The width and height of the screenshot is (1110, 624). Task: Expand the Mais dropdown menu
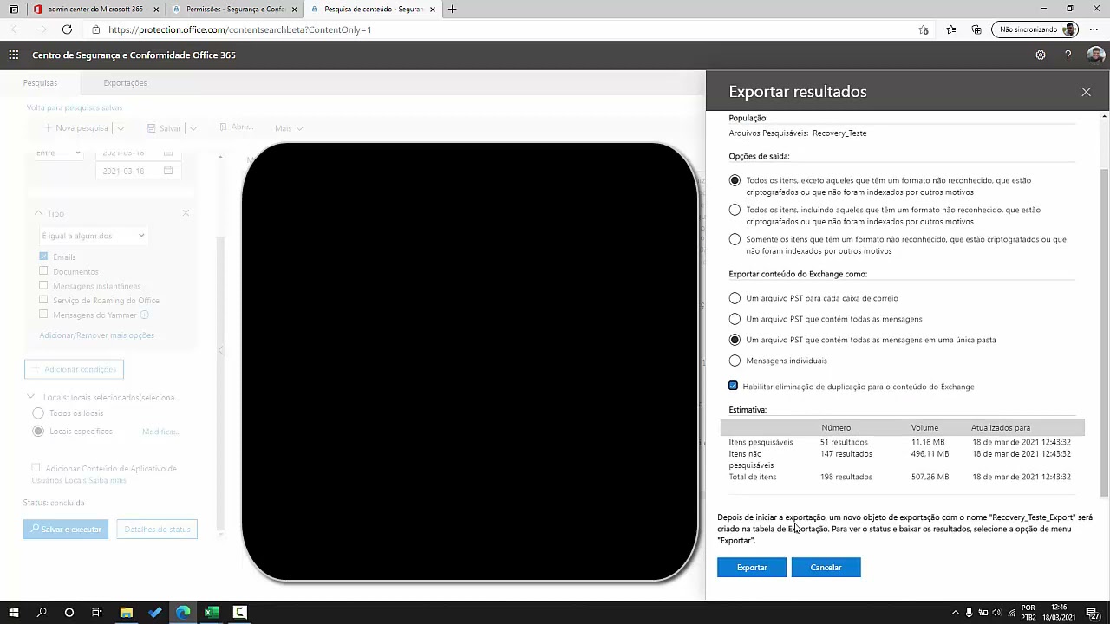click(290, 128)
